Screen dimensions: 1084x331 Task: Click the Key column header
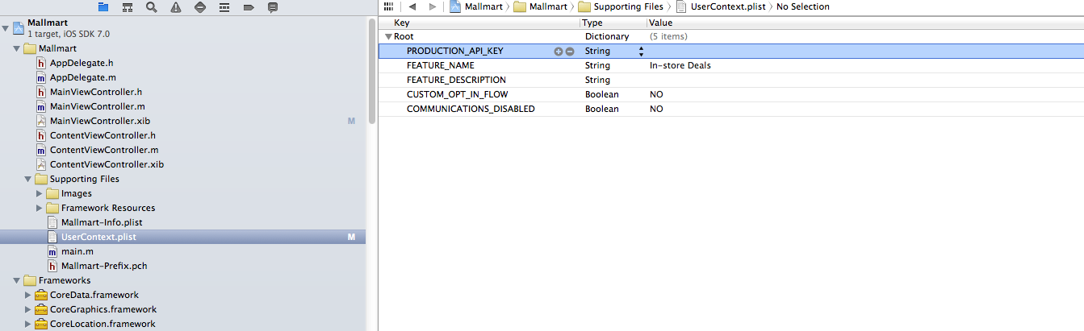[401, 23]
